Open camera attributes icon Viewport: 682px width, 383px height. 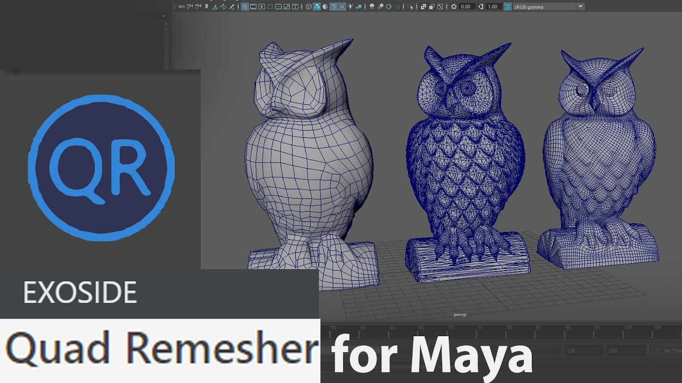coord(198,7)
